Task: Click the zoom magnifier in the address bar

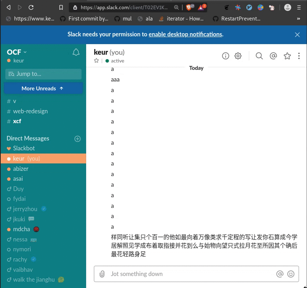Action: tap(176, 7)
